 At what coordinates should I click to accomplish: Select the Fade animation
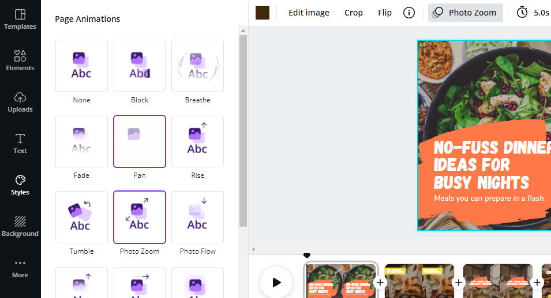point(81,142)
